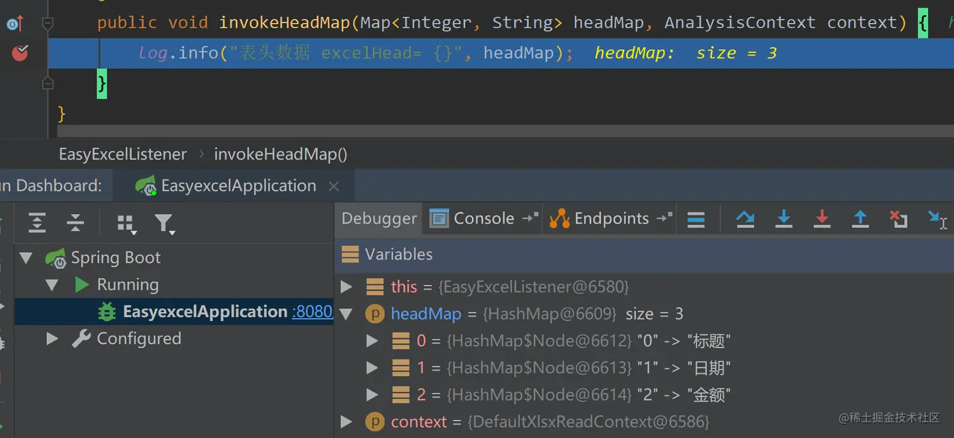
Task: Expand the context variable node
Action: (x=346, y=422)
